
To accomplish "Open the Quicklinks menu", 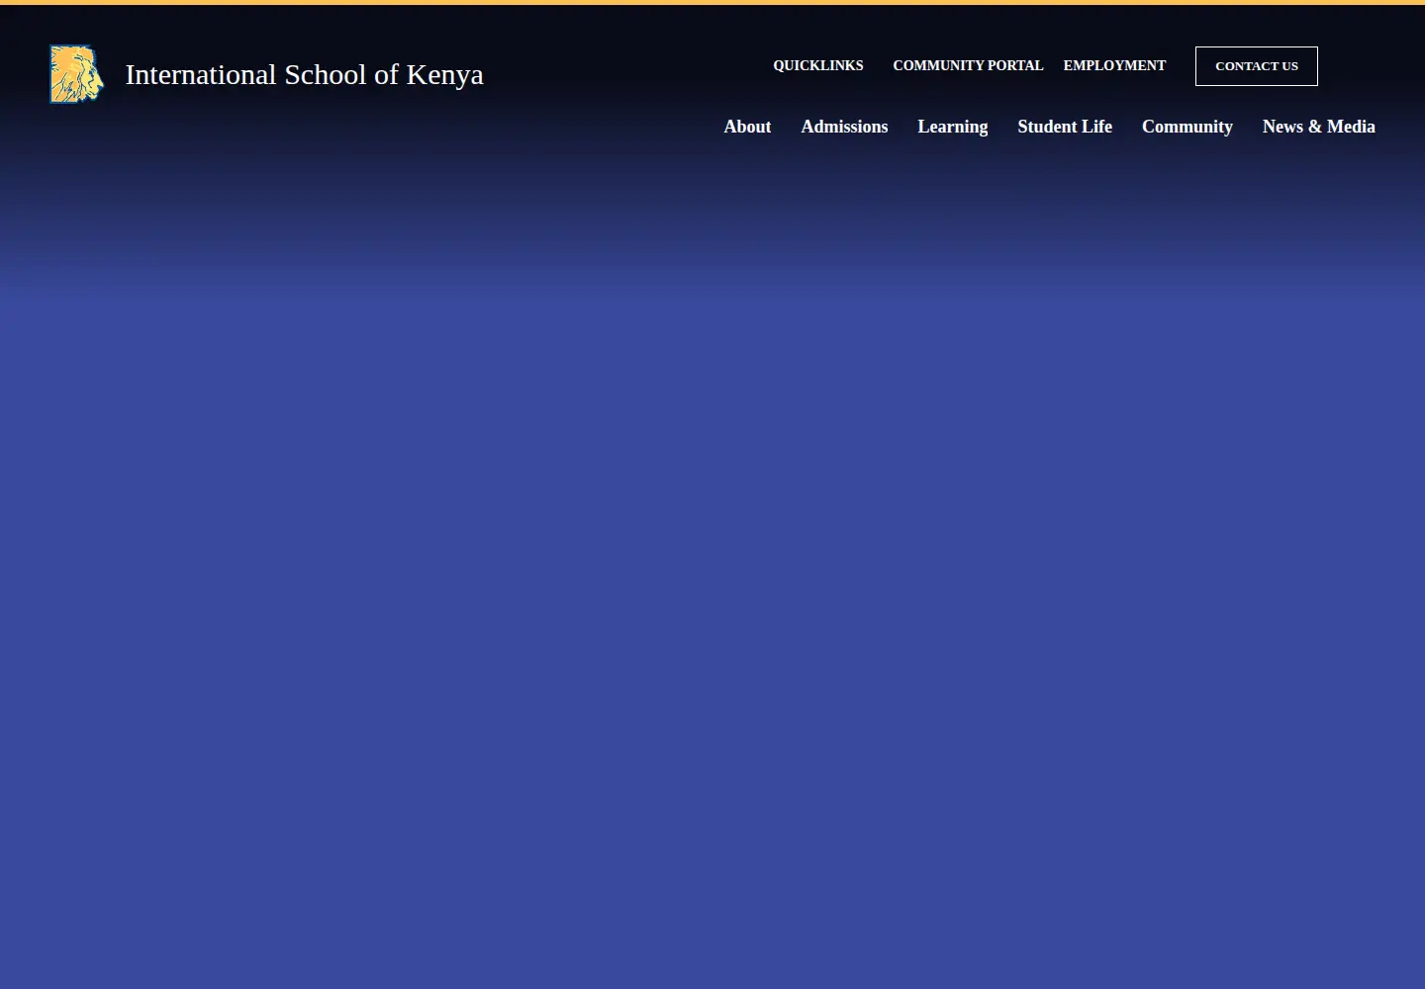I will point(817,65).
